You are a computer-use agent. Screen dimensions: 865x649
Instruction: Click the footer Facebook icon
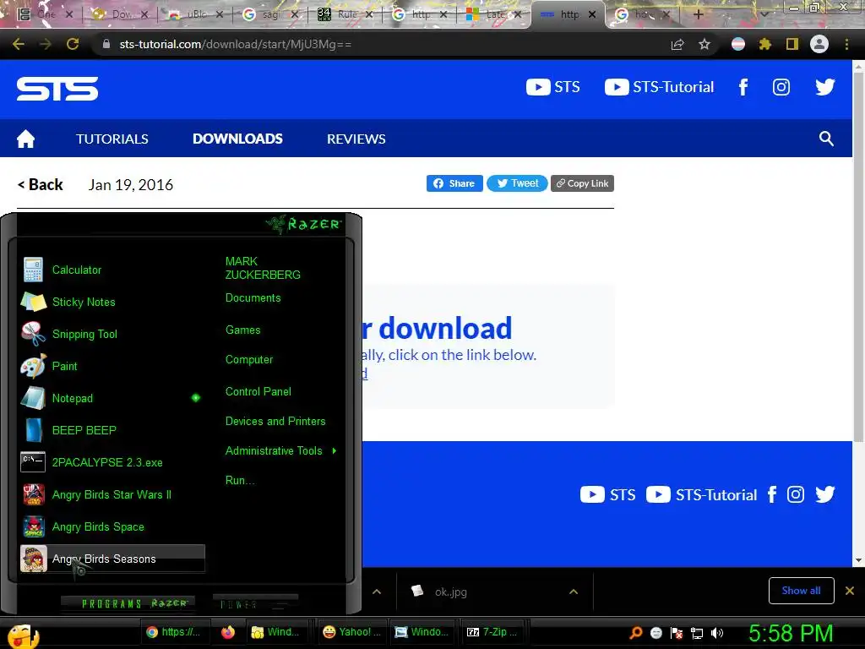click(x=772, y=494)
